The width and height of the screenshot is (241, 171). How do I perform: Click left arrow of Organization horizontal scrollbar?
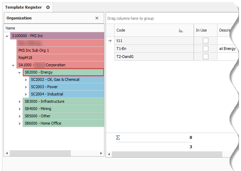point(7,153)
